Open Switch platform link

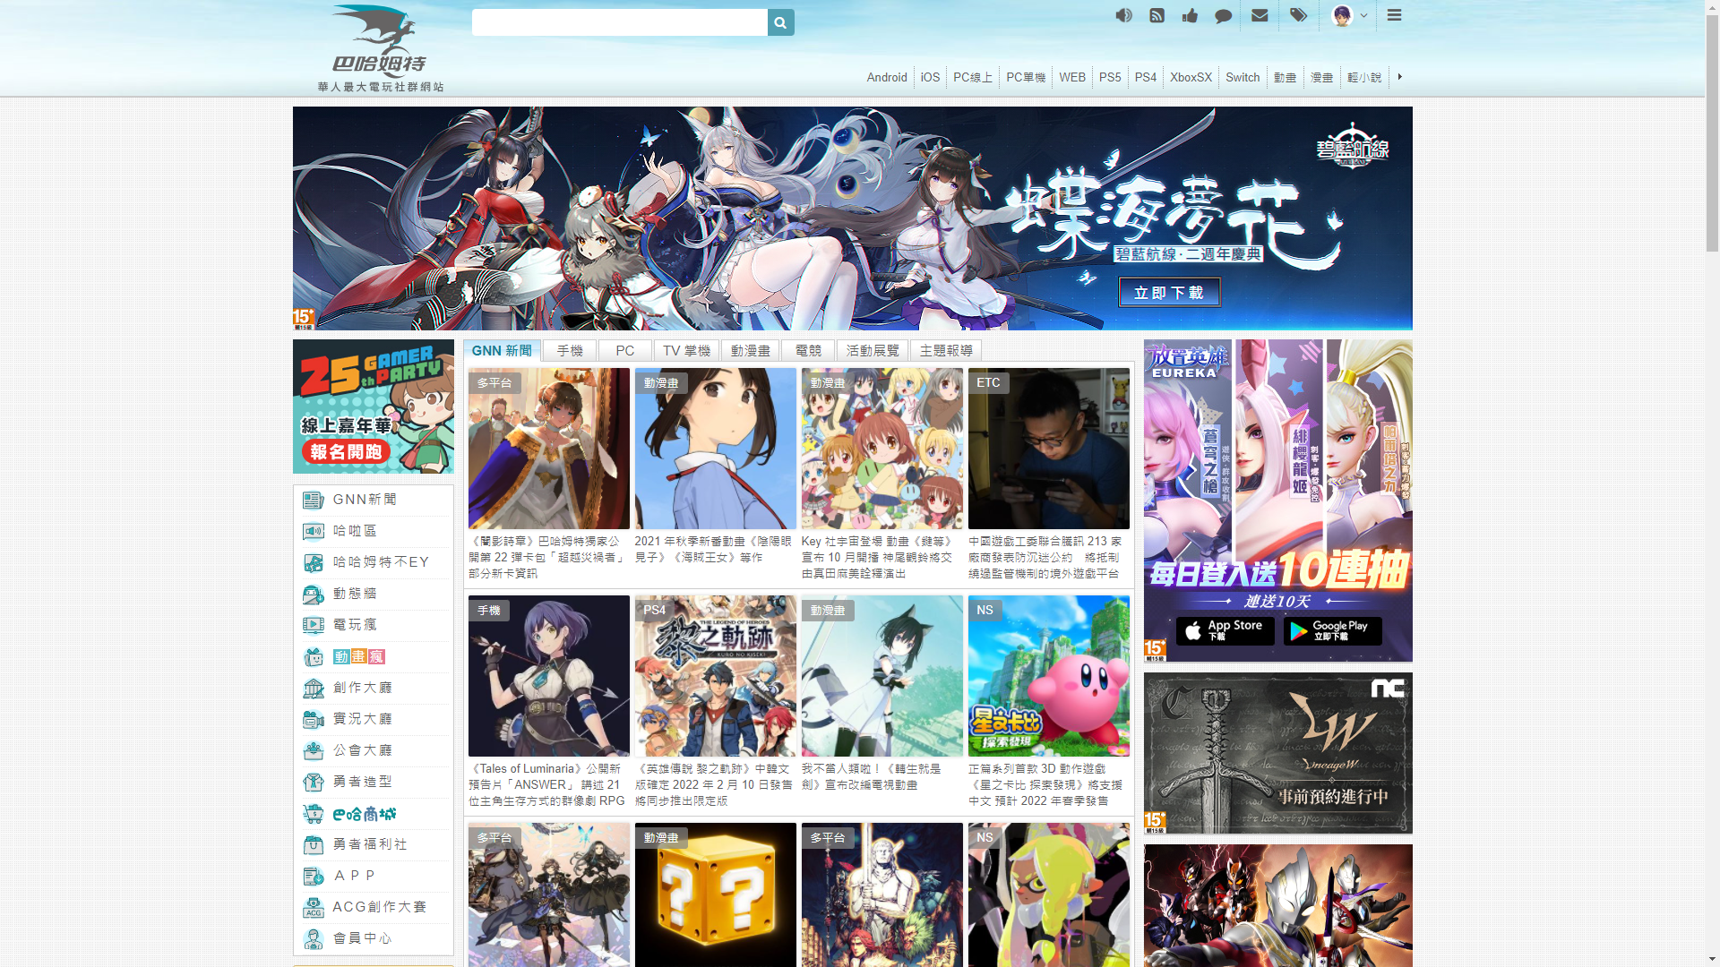click(1243, 77)
